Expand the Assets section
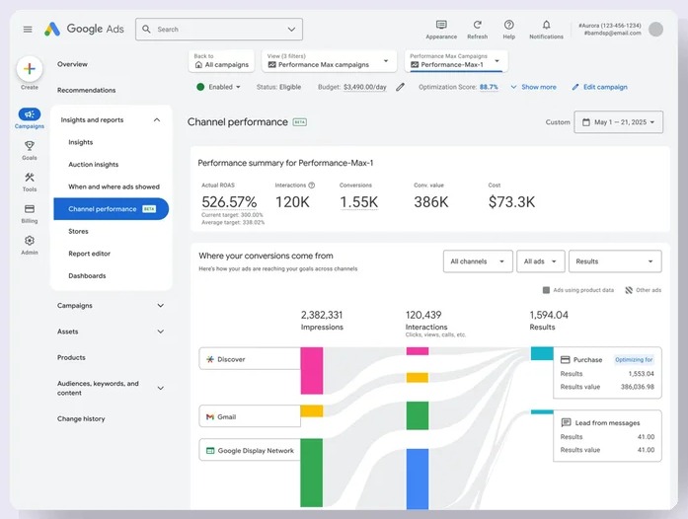The height and width of the screenshot is (519, 688). [x=161, y=332]
